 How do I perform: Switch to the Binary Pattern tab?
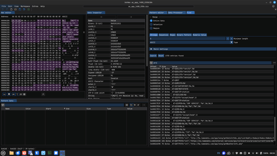pyautogui.click(x=184, y=35)
